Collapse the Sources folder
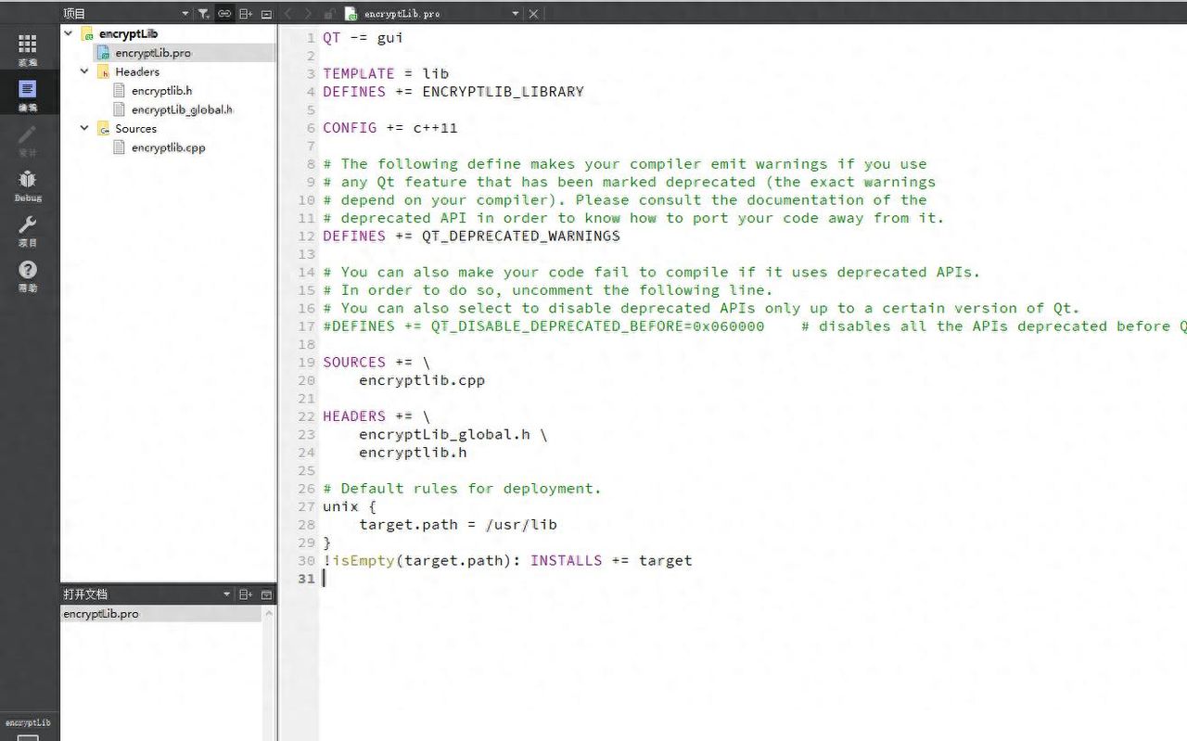 coord(84,129)
